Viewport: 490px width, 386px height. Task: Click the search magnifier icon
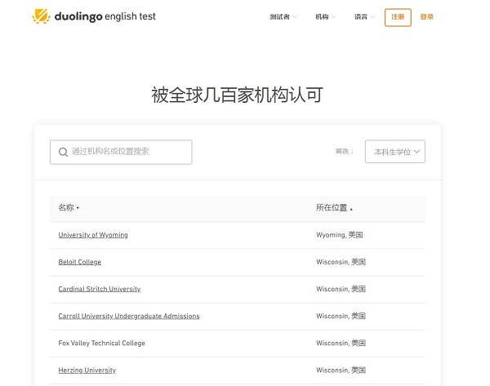coord(63,152)
